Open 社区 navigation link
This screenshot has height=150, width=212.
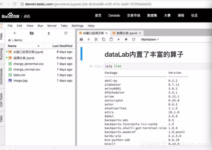click(194, 15)
